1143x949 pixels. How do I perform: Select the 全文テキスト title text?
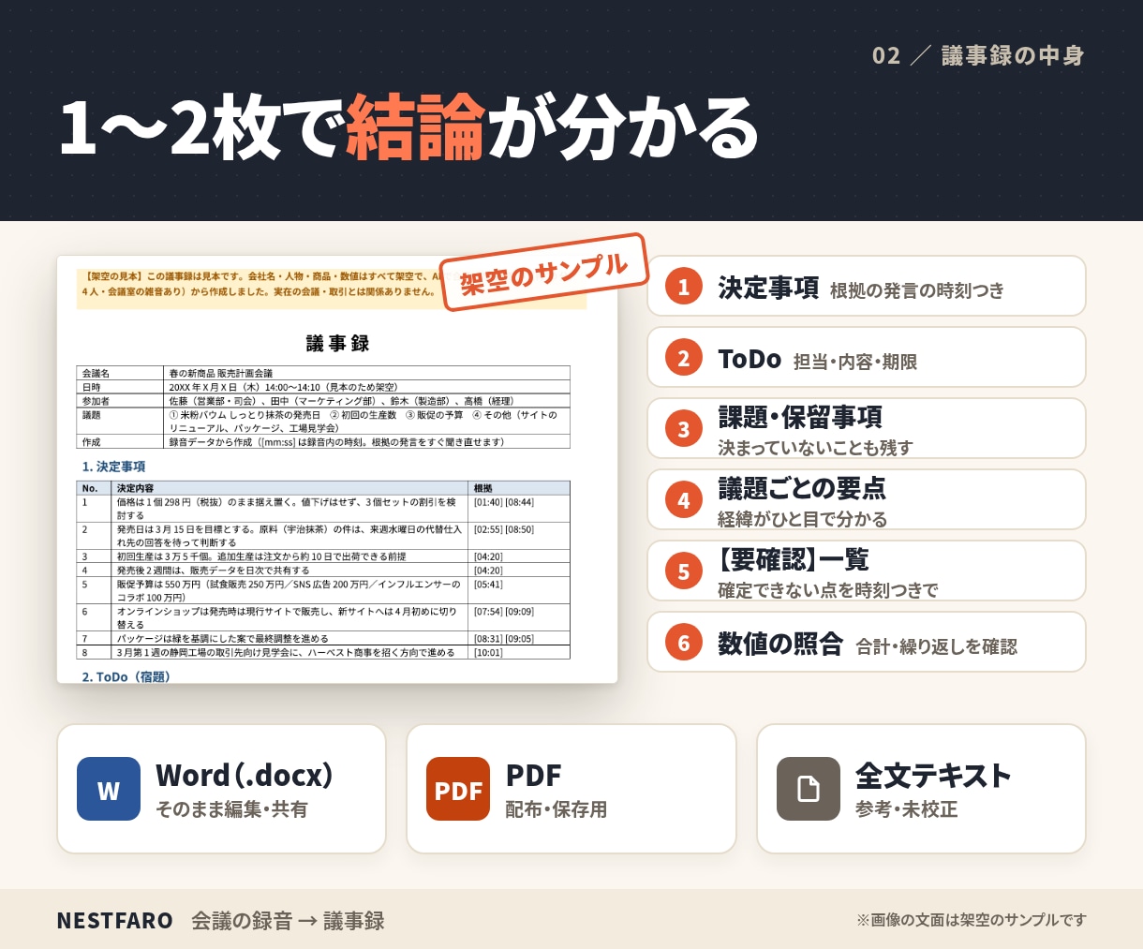[x=933, y=776]
